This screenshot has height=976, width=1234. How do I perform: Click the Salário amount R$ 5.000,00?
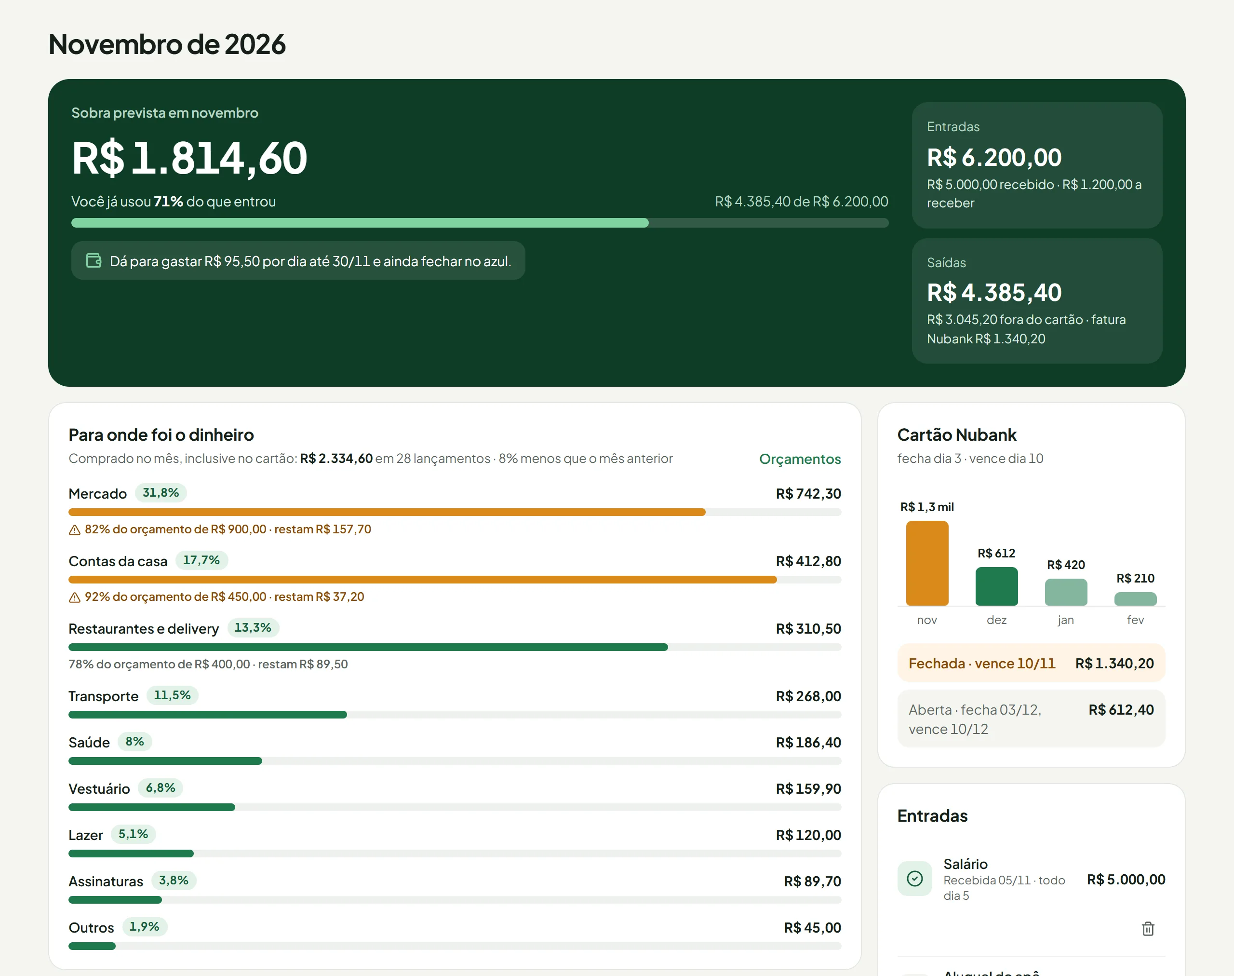click(1126, 880)
